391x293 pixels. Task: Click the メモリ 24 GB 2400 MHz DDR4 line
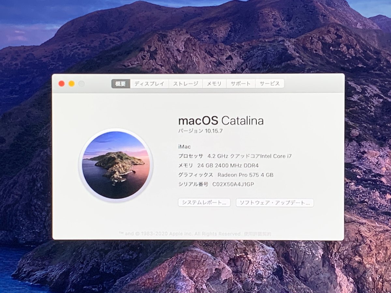(218, 165)
